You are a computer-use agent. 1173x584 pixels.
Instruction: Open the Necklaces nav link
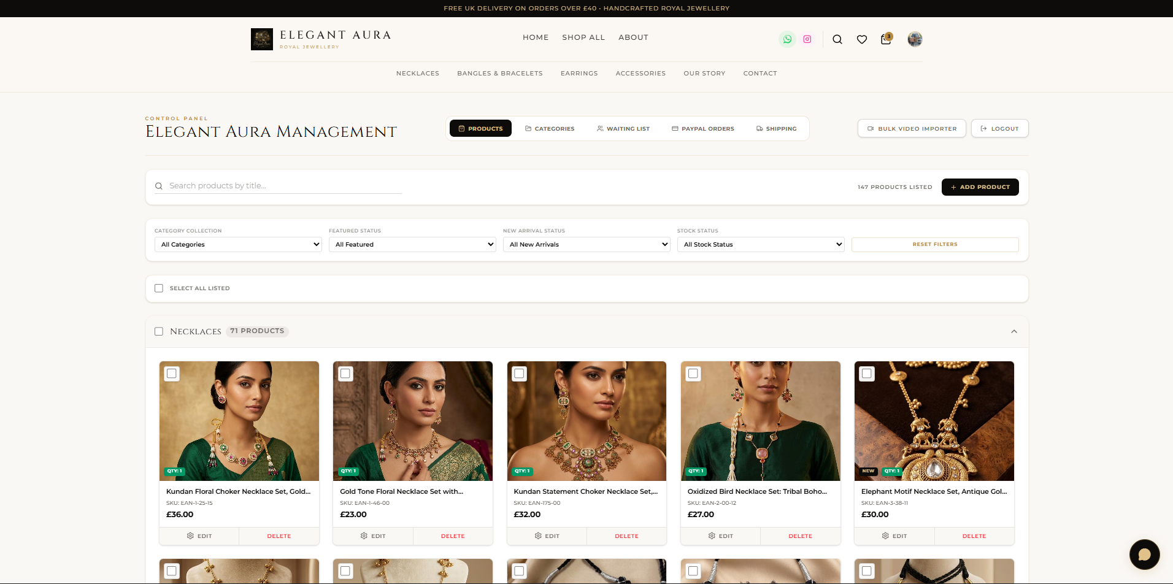(x=418, y=74)
